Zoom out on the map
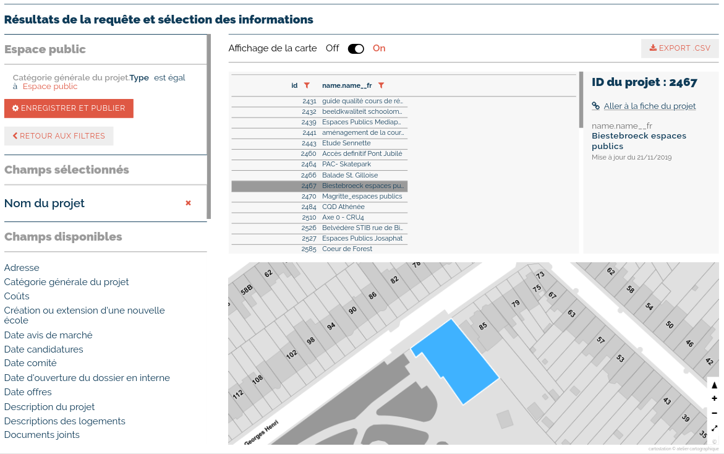This screenshot has height=454, width=724. click(714, 413)
